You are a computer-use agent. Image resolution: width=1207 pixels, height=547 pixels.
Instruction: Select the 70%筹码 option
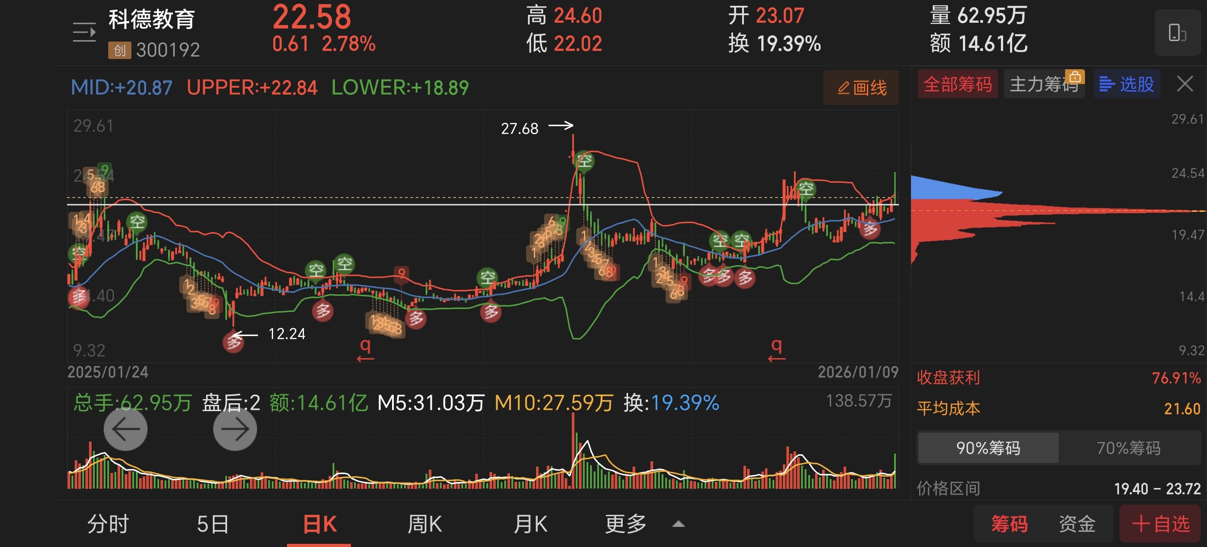tap(1128, 448)
